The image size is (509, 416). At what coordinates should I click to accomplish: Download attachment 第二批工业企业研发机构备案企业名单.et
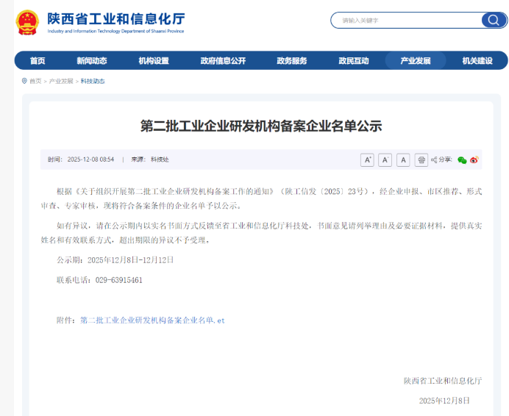pos(152,320)
